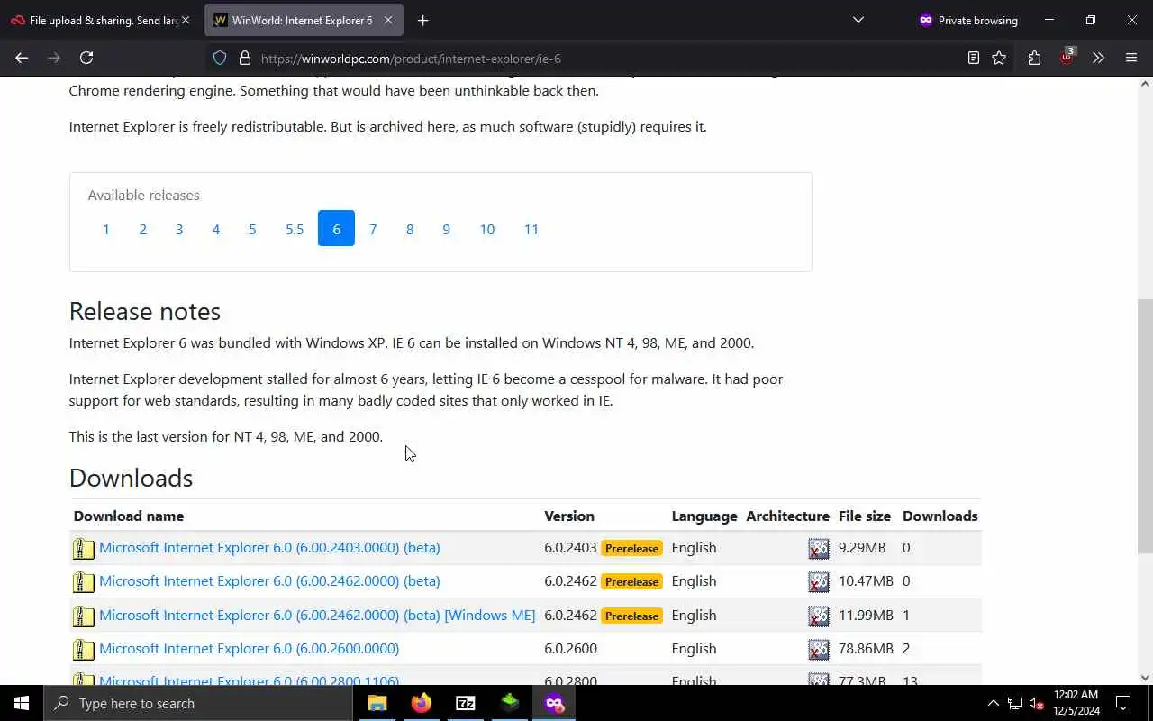Viewport: 1153px width, 721px height.
Task: Open a new tab
Action: pyautogui.click(x=422, y=20)
